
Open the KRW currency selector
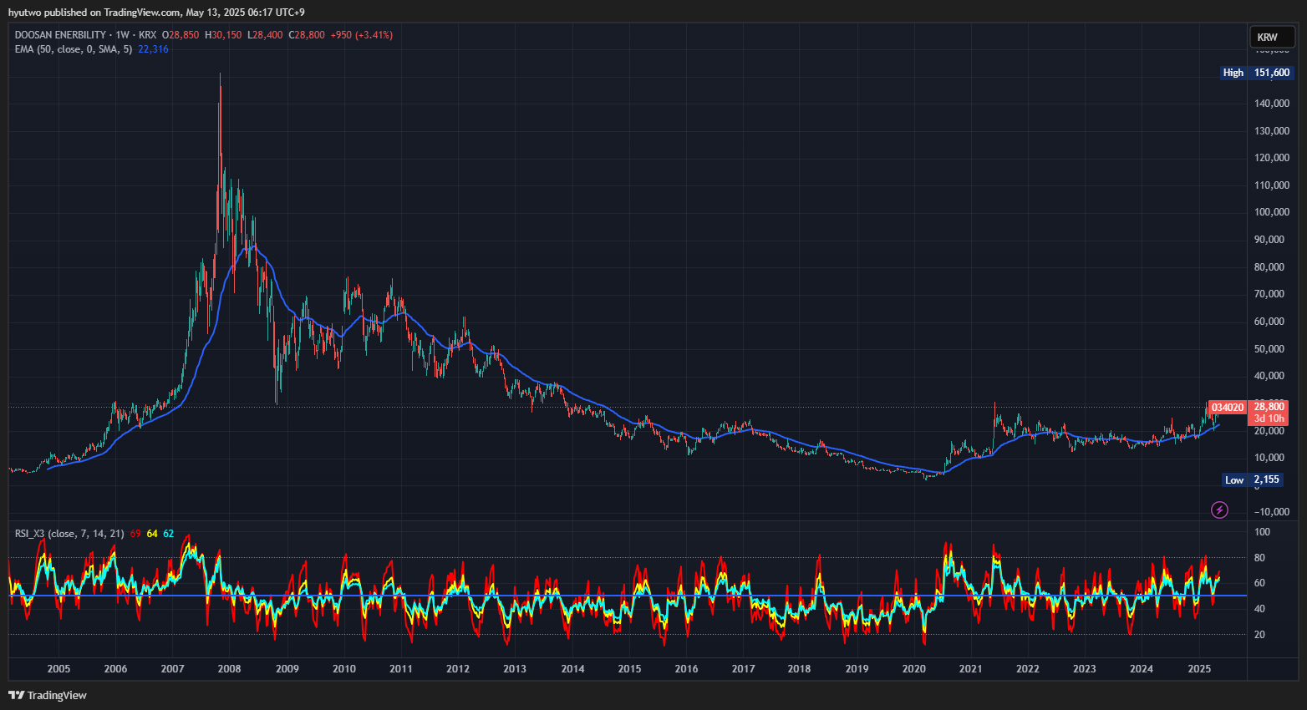[x=1272, y=37]
